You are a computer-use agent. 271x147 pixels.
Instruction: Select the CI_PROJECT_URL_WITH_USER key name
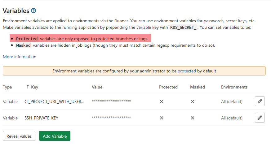[54, 102]
